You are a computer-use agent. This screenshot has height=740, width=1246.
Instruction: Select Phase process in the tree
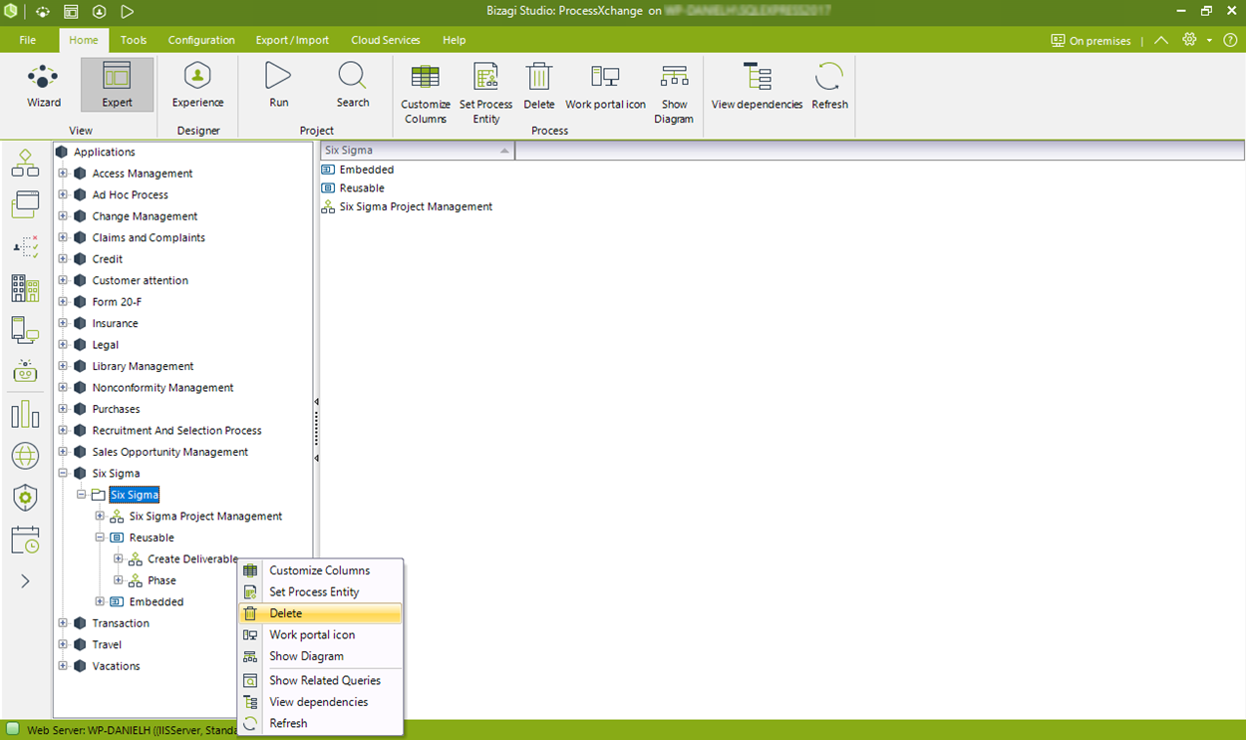tap(161, 580)
